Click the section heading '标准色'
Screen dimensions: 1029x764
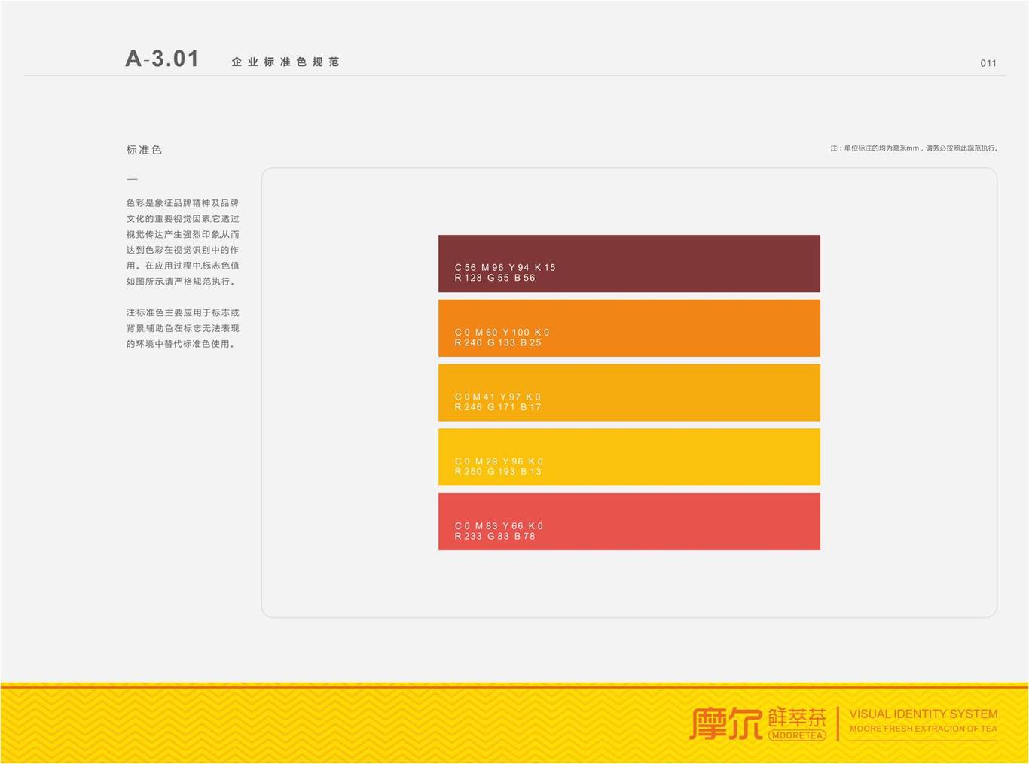click(144, 150)
